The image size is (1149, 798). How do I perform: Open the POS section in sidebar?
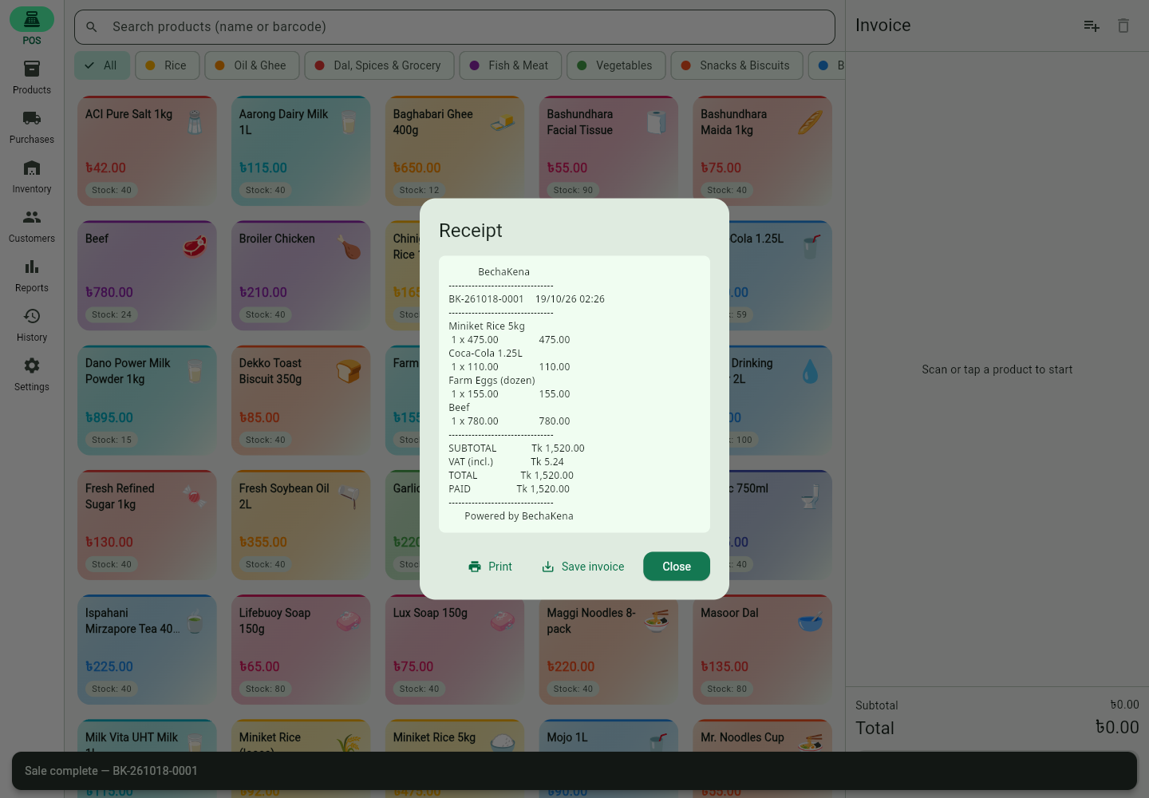coord(32,27)
